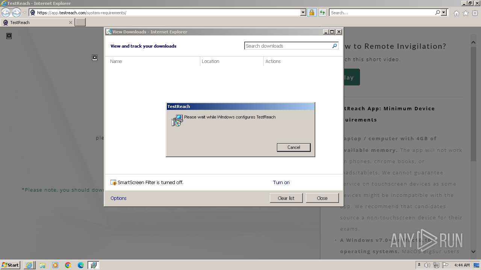Expand the address bar autocomplete dropdown

point(303,12)
